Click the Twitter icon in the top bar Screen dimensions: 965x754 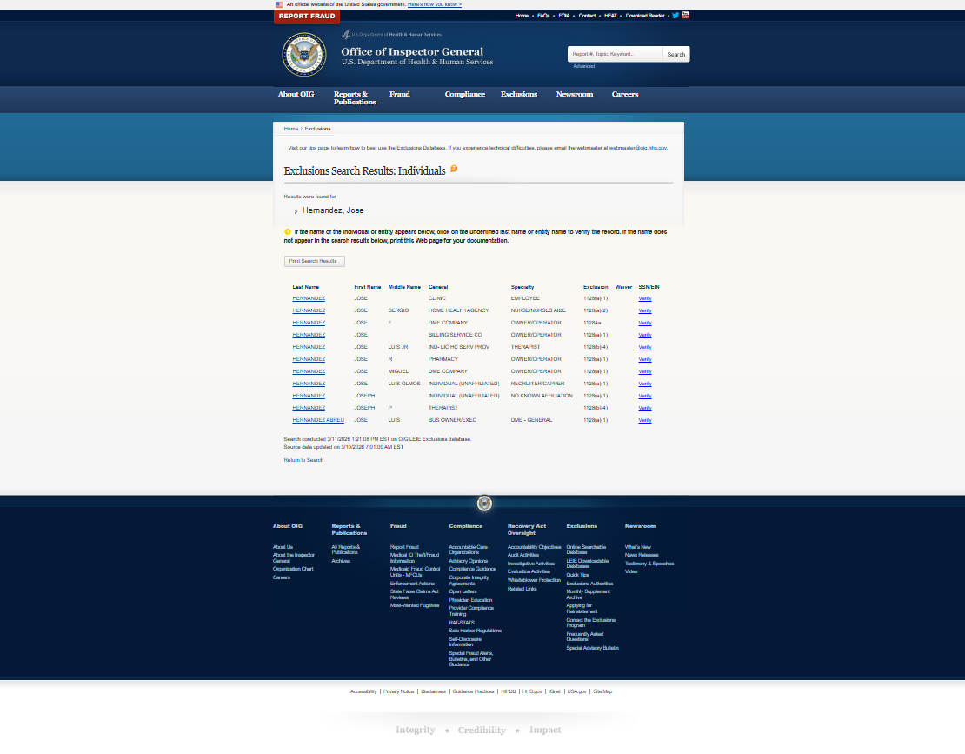coord(675,15)
